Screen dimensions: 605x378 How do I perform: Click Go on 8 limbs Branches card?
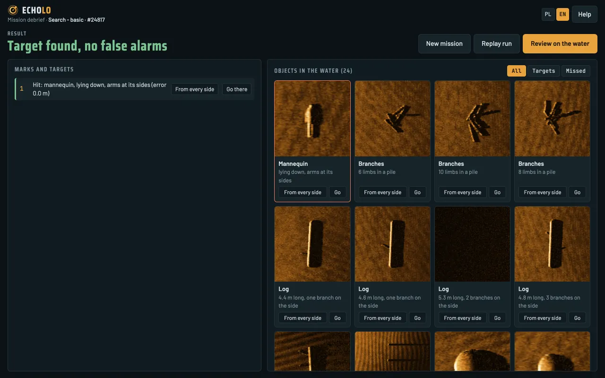(577, 192)
